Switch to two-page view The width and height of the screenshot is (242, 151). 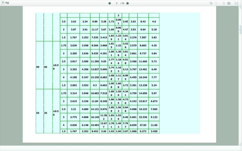coord(229,3)
